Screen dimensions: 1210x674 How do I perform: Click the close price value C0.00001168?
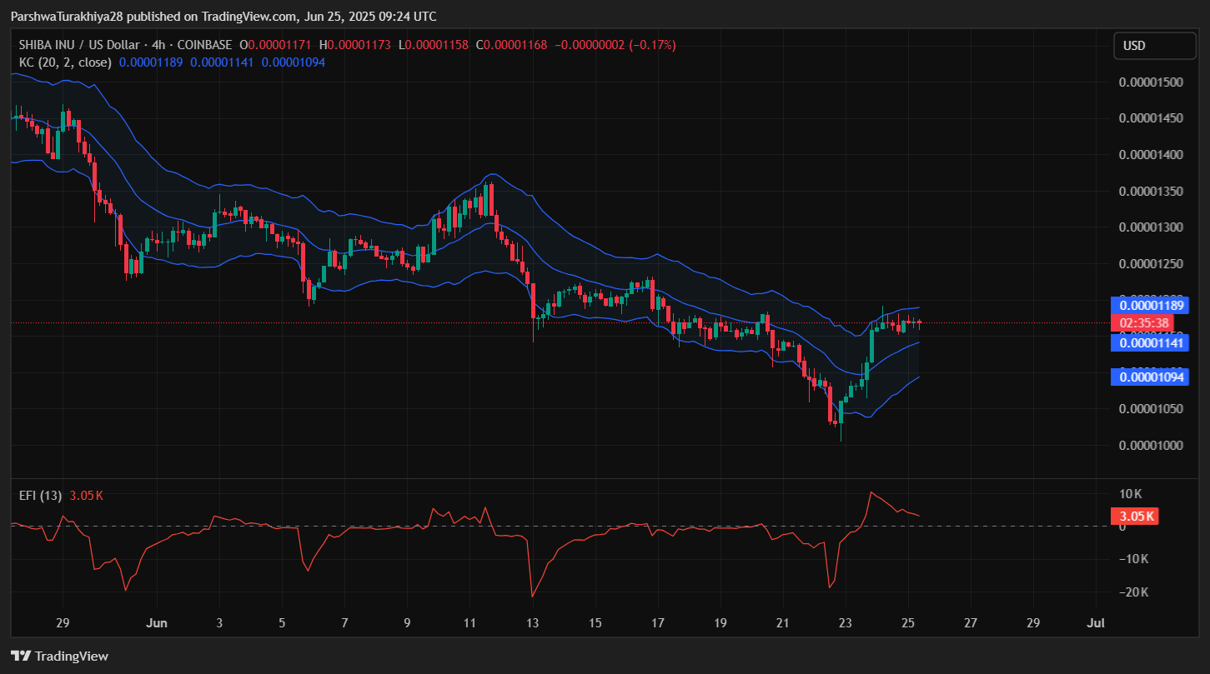tap(511, 45)
